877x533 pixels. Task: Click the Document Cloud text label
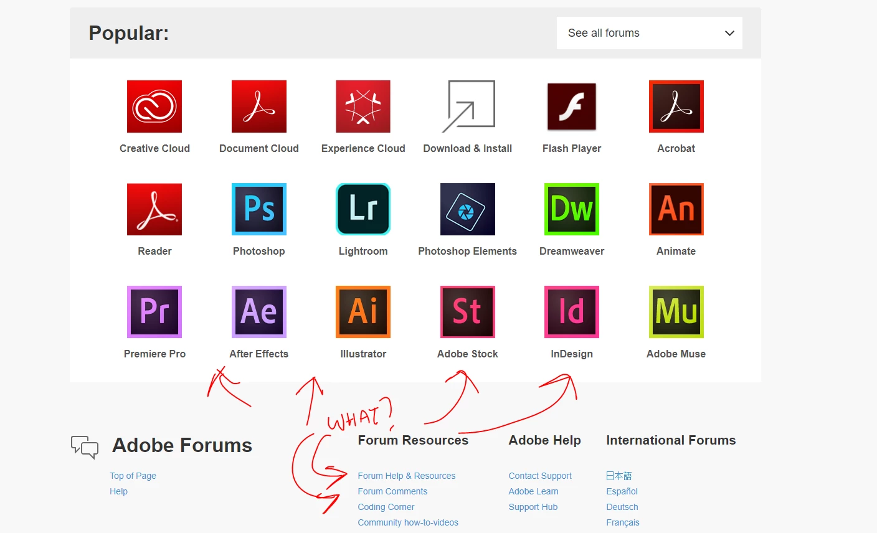259,148
